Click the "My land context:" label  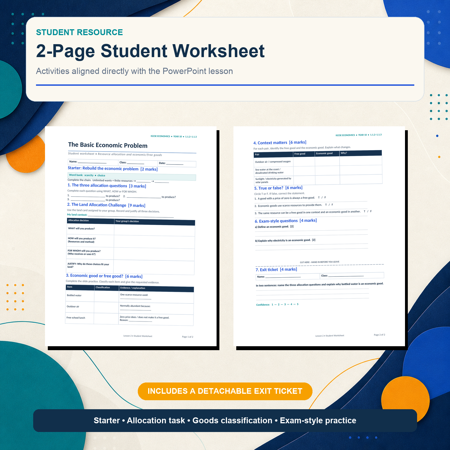[77, 215]
